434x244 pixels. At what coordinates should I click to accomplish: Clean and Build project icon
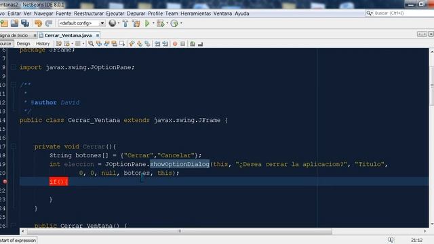[136, 24]
